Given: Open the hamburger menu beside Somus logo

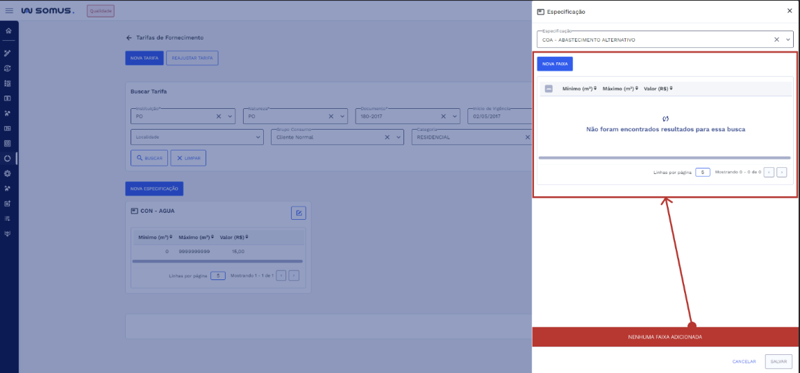Looking at the screenshot, I should (x=9, y=11).
